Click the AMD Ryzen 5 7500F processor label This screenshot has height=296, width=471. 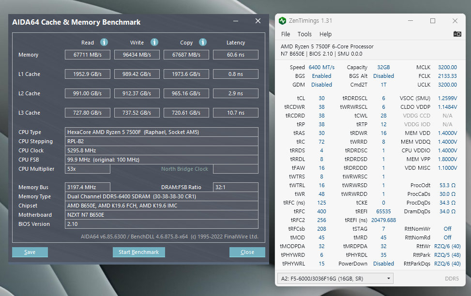(x=327, y=46)
